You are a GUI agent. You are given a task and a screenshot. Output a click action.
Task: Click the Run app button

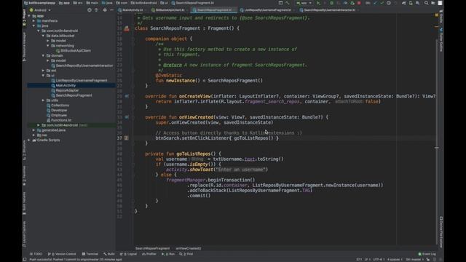click(x=318, y=3)
